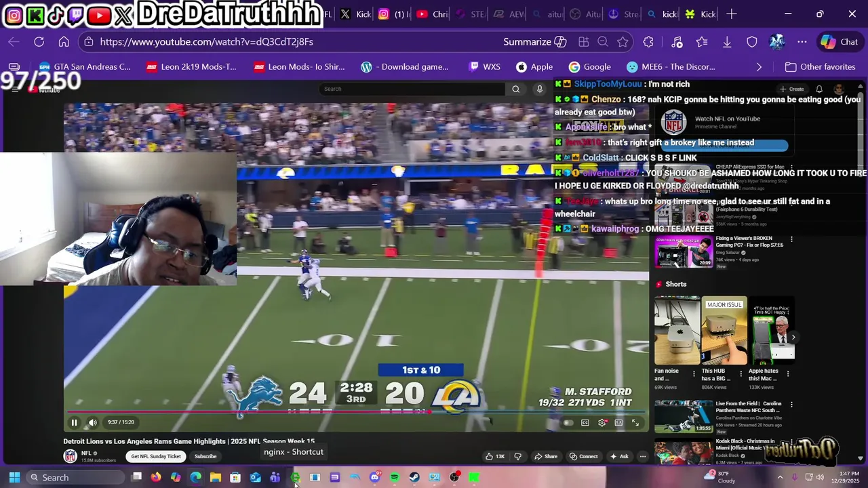Open Copilot Chat in browser toolbar
Image resolution: width=868 pixels, height=488 pixels.
pos(839,42)
